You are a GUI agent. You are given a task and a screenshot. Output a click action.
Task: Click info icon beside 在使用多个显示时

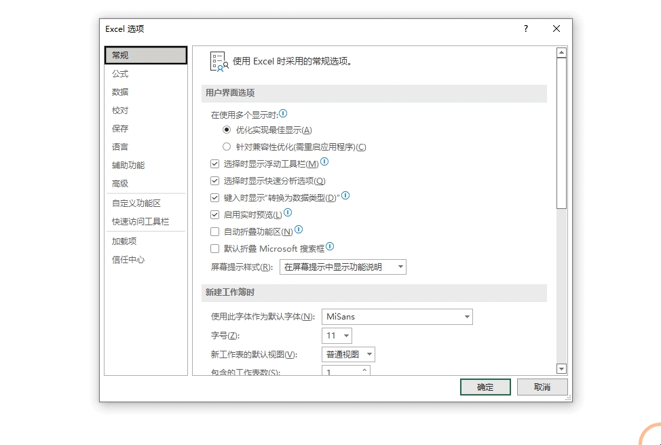pyautogui.click(x=283, y=113)
